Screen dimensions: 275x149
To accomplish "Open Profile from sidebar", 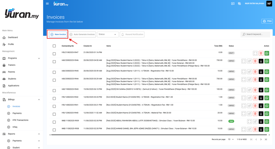I will pyautogui.click(x=11, y=44).
